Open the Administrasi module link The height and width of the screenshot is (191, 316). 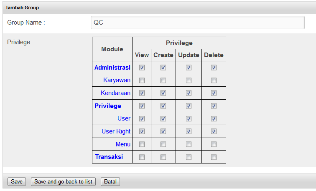(112, 68)
